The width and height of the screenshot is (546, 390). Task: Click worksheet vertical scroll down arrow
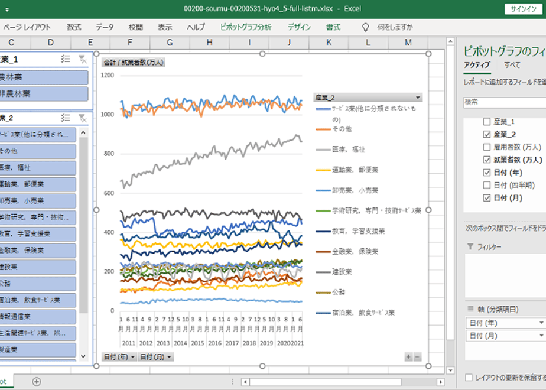coord(450,370)
